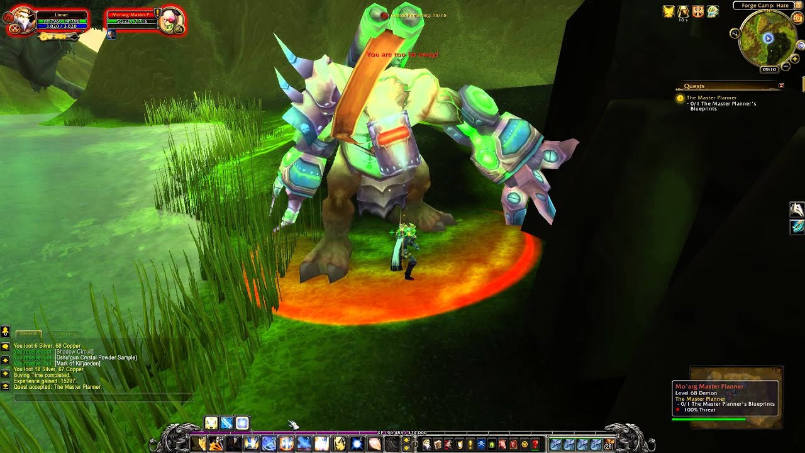Open the character info micro button

click(426, 444)
